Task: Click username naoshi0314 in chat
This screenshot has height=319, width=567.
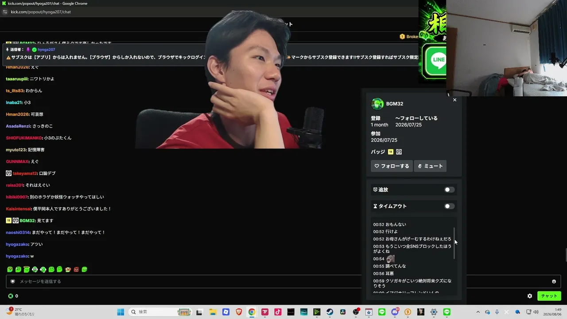Action: pos(17,233)
